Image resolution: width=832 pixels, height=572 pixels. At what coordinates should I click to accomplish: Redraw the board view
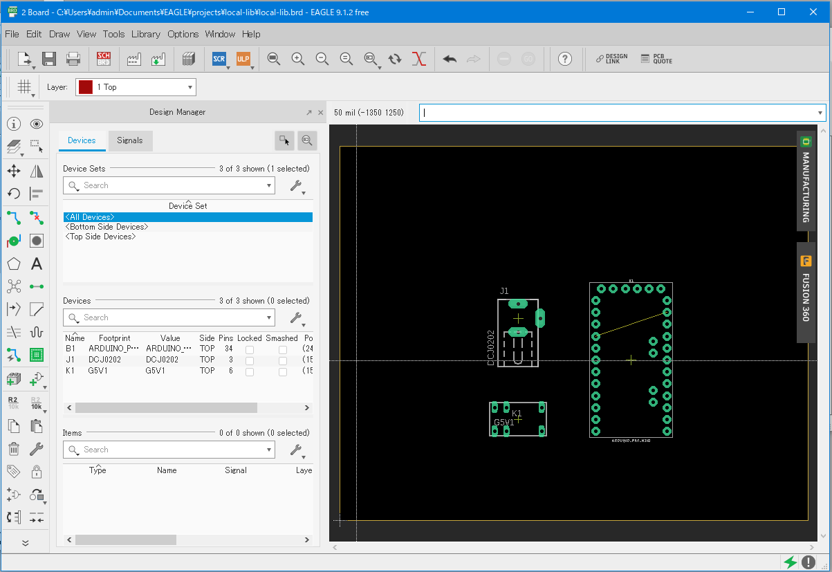point(395,59)
